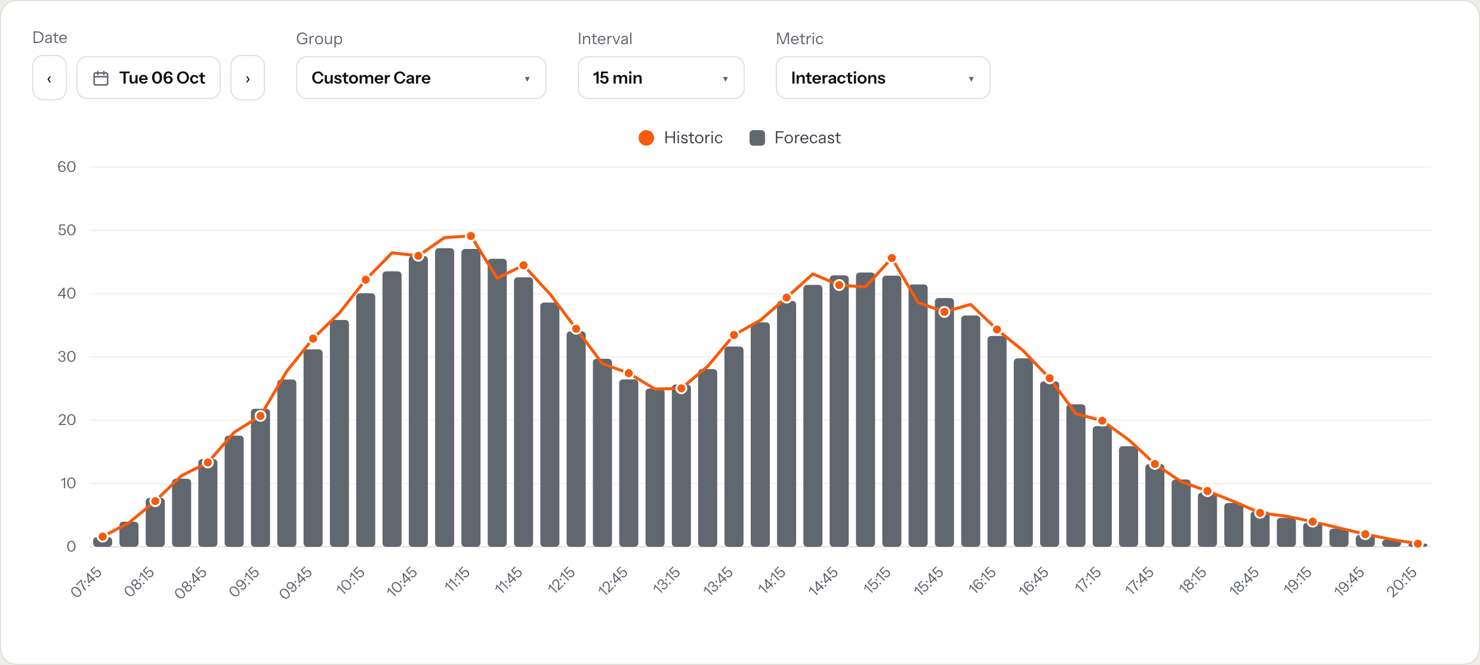
Task: Select the Historic point at 15:15
Action: (x=892, y=258)
